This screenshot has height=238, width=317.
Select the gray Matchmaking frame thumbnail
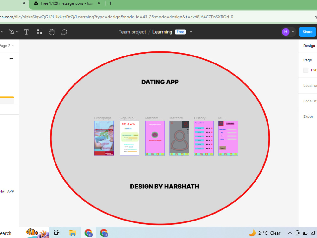179,138
